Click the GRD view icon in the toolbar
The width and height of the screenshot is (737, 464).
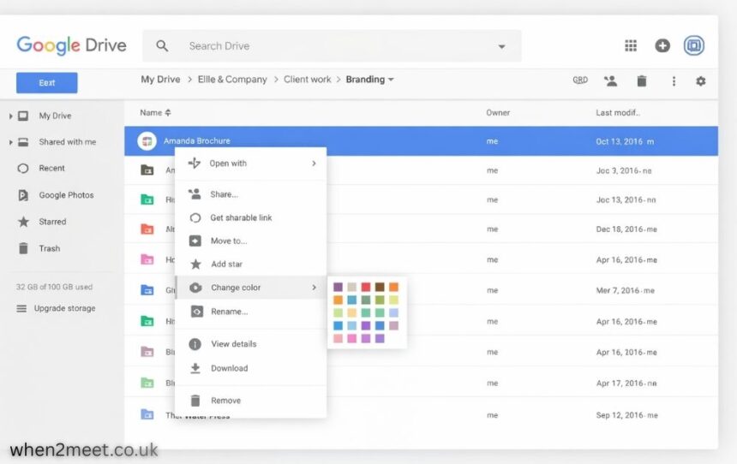click(580, 80)
